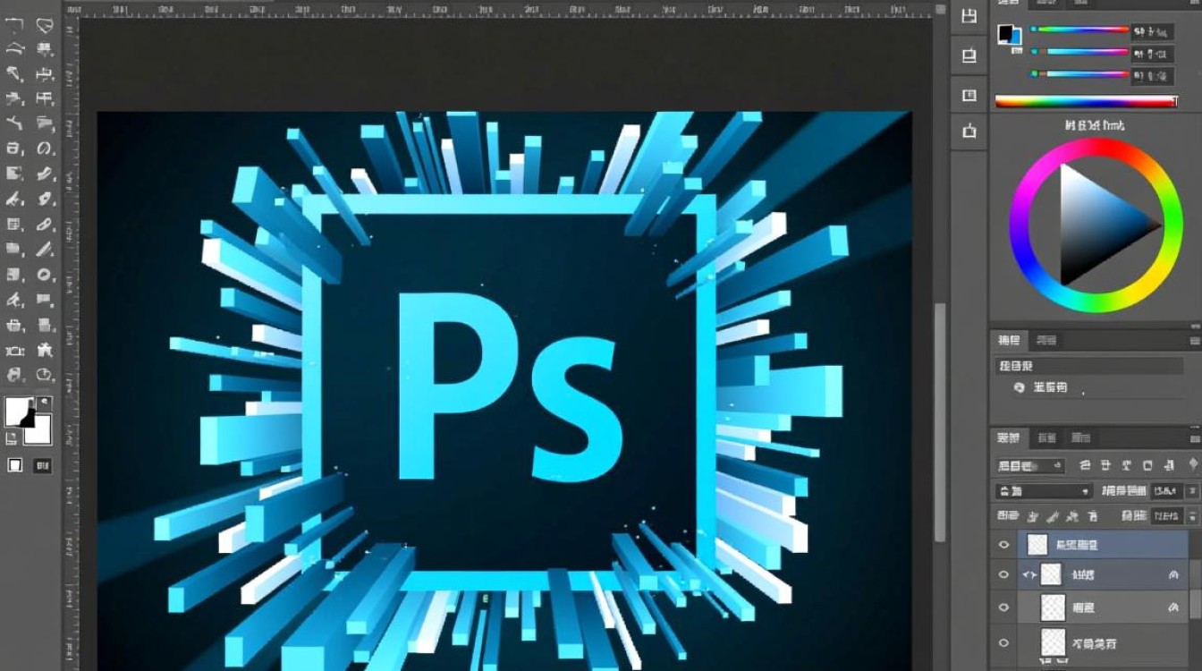Click the fourth layer filter icon in the Layers panel
This screenshot has width=1202, height=671.
pos(1147,465)
